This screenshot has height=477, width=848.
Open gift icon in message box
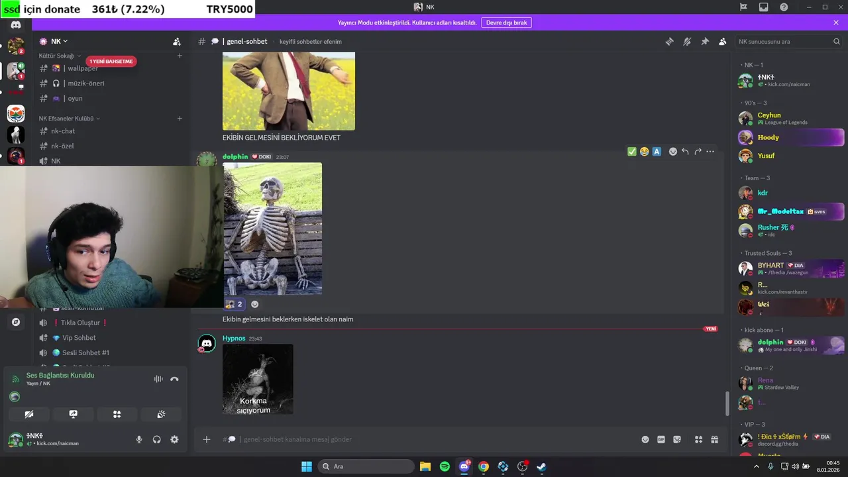pos(715,439)
